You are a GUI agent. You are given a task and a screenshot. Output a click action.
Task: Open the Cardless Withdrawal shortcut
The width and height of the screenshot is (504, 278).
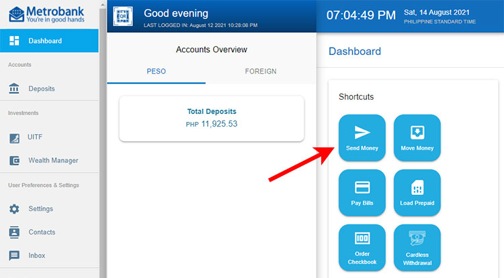click(x=417, y=247)
